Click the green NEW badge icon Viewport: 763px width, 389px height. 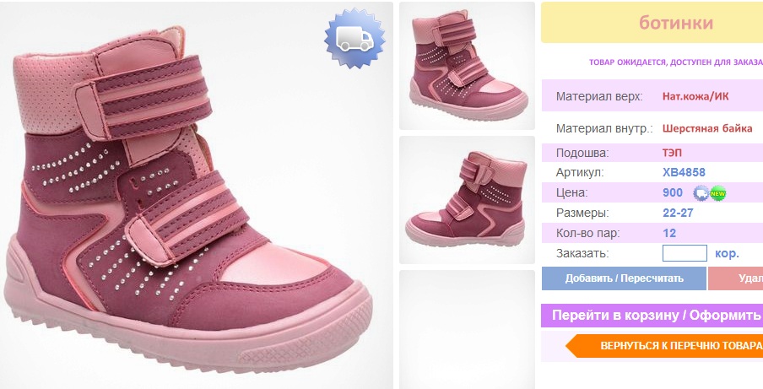coord(717,193)
